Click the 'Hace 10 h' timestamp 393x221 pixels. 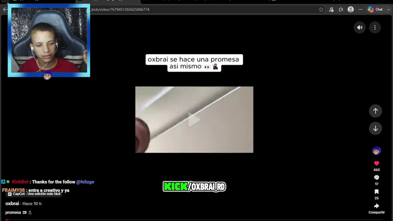32,204
